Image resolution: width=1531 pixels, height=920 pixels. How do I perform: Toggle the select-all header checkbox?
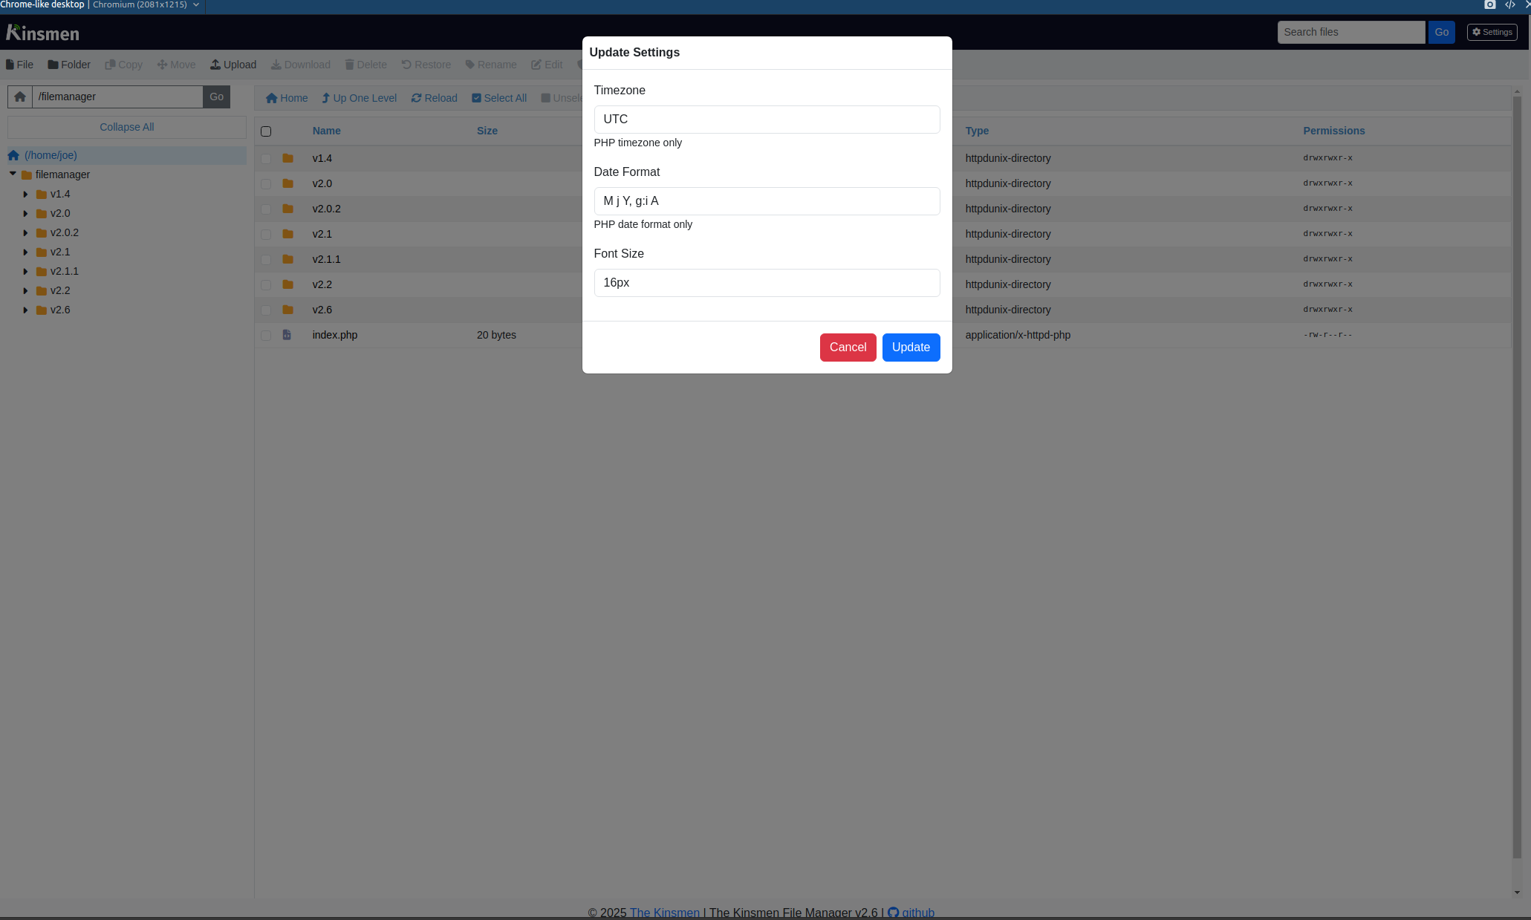(266, 131)
